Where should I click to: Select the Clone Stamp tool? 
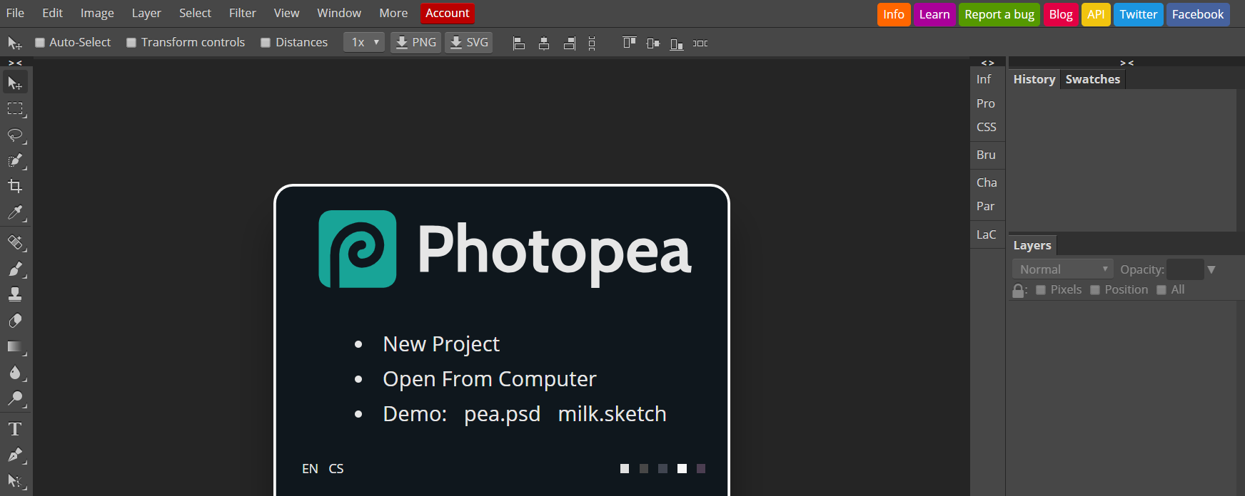point(15,294)
